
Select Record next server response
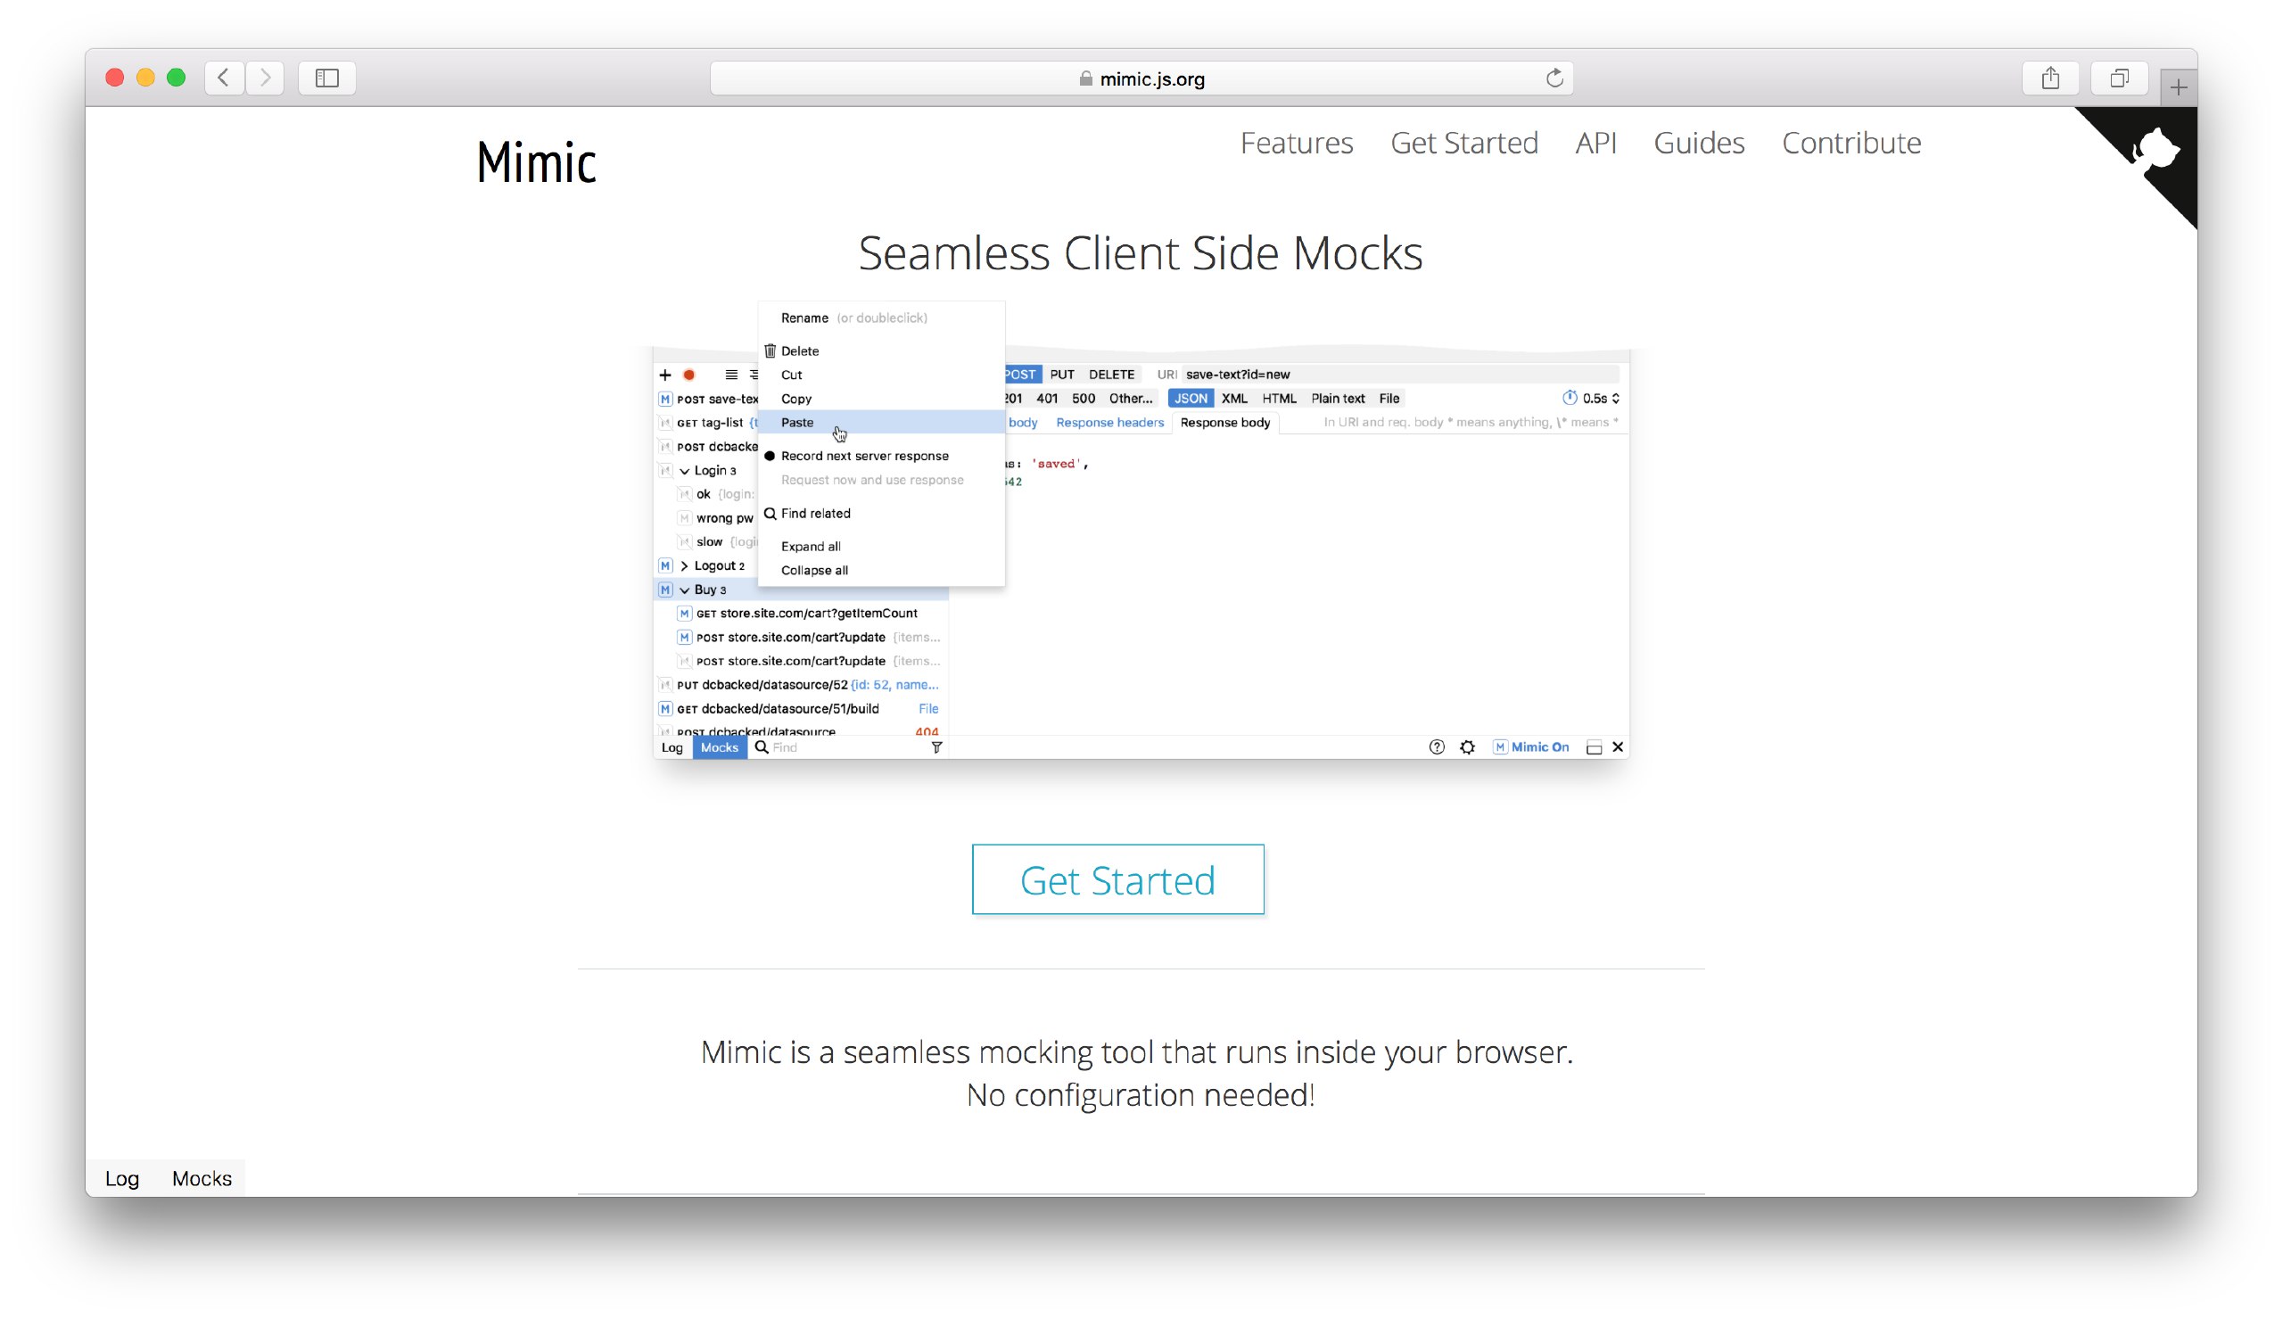click(881, 456)
